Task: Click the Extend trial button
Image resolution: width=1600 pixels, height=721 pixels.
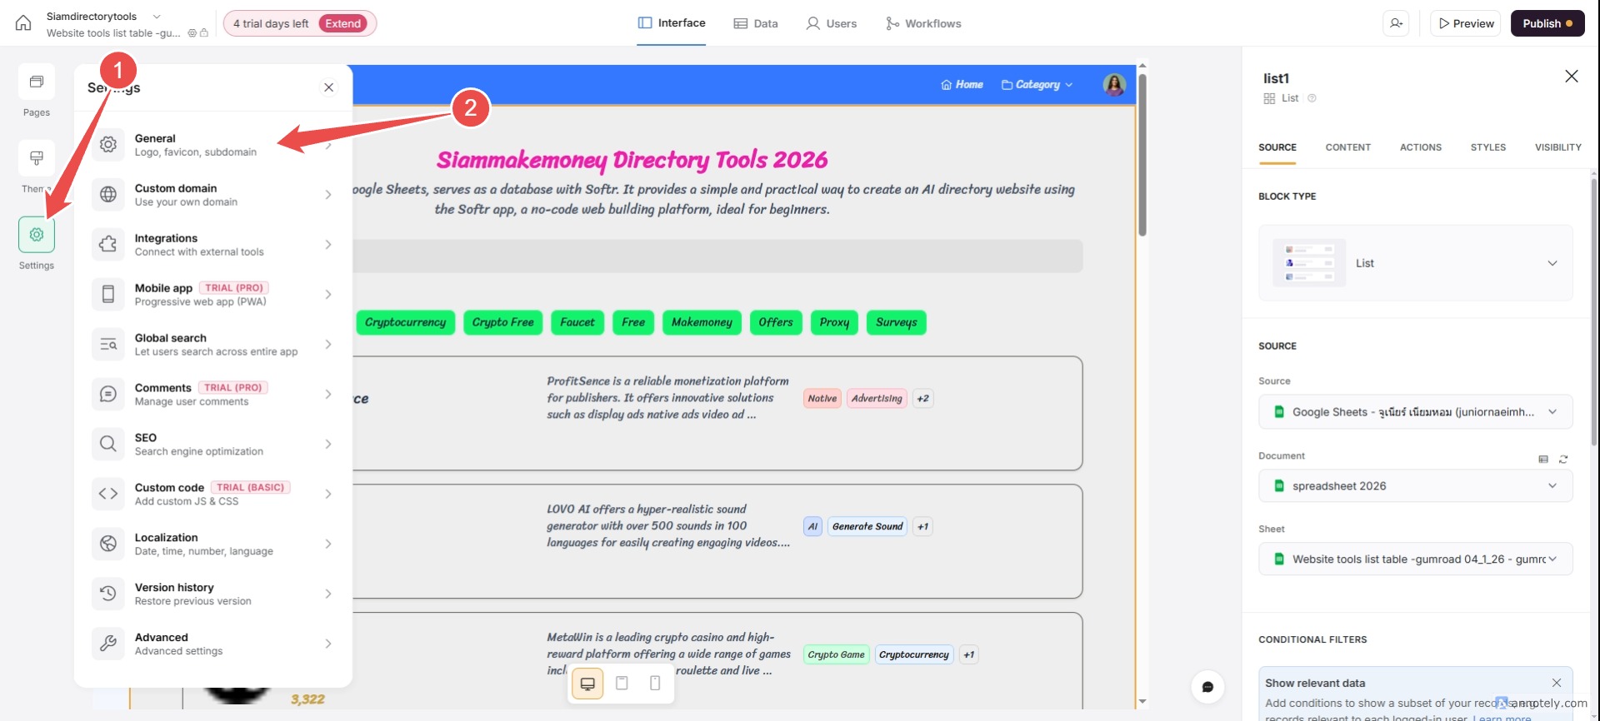Action: click(343, 23)
